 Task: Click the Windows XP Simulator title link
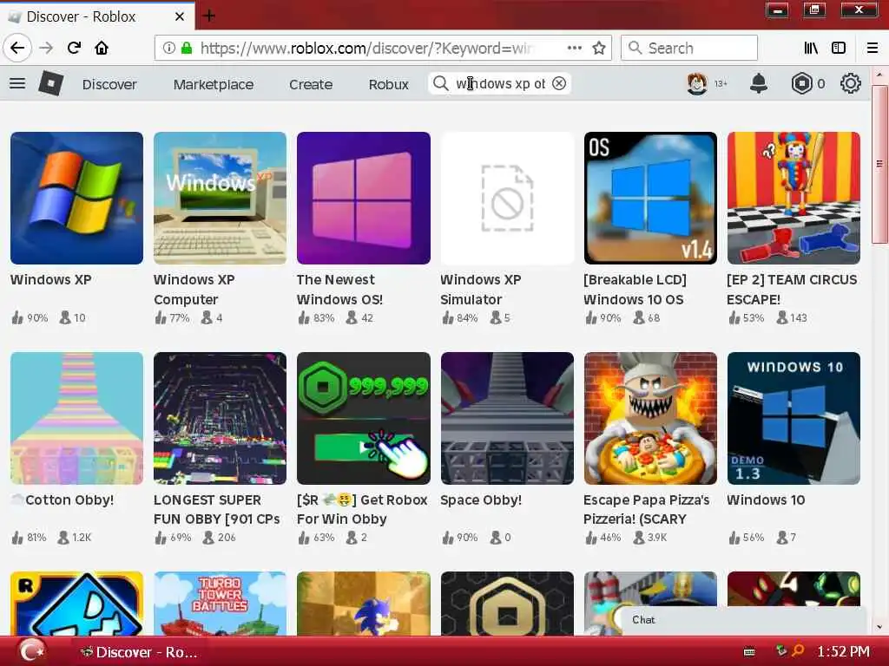[x=481, y=290]
